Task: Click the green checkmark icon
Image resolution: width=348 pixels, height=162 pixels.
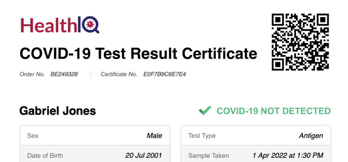Action: pyautogui.click(x=205, y=111)
